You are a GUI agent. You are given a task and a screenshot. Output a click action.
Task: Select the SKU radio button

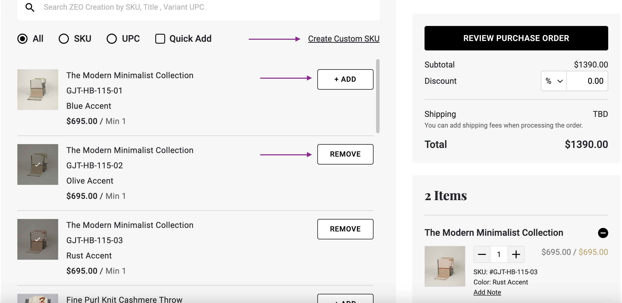(64, 38)
